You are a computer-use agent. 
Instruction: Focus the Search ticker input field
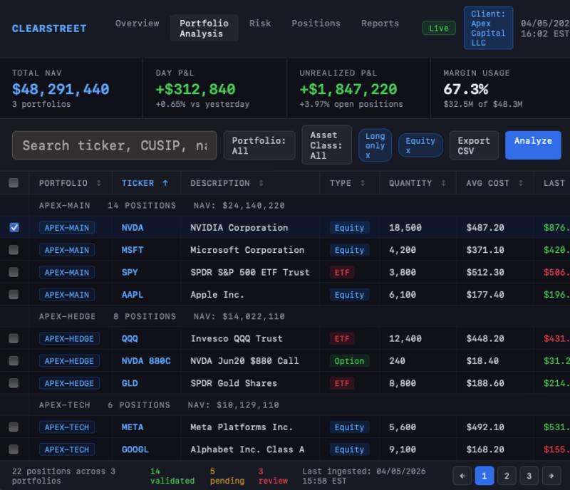[115, 145]
